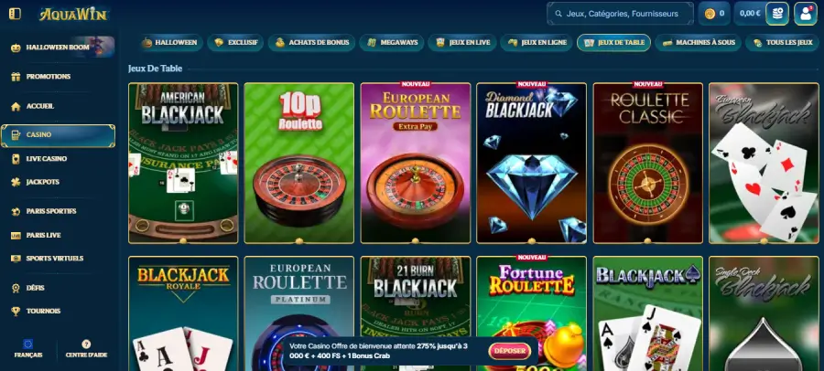
Task: Launch the Diamond Blackjack game
Action: pyautogui.click(x=531, y=163)
